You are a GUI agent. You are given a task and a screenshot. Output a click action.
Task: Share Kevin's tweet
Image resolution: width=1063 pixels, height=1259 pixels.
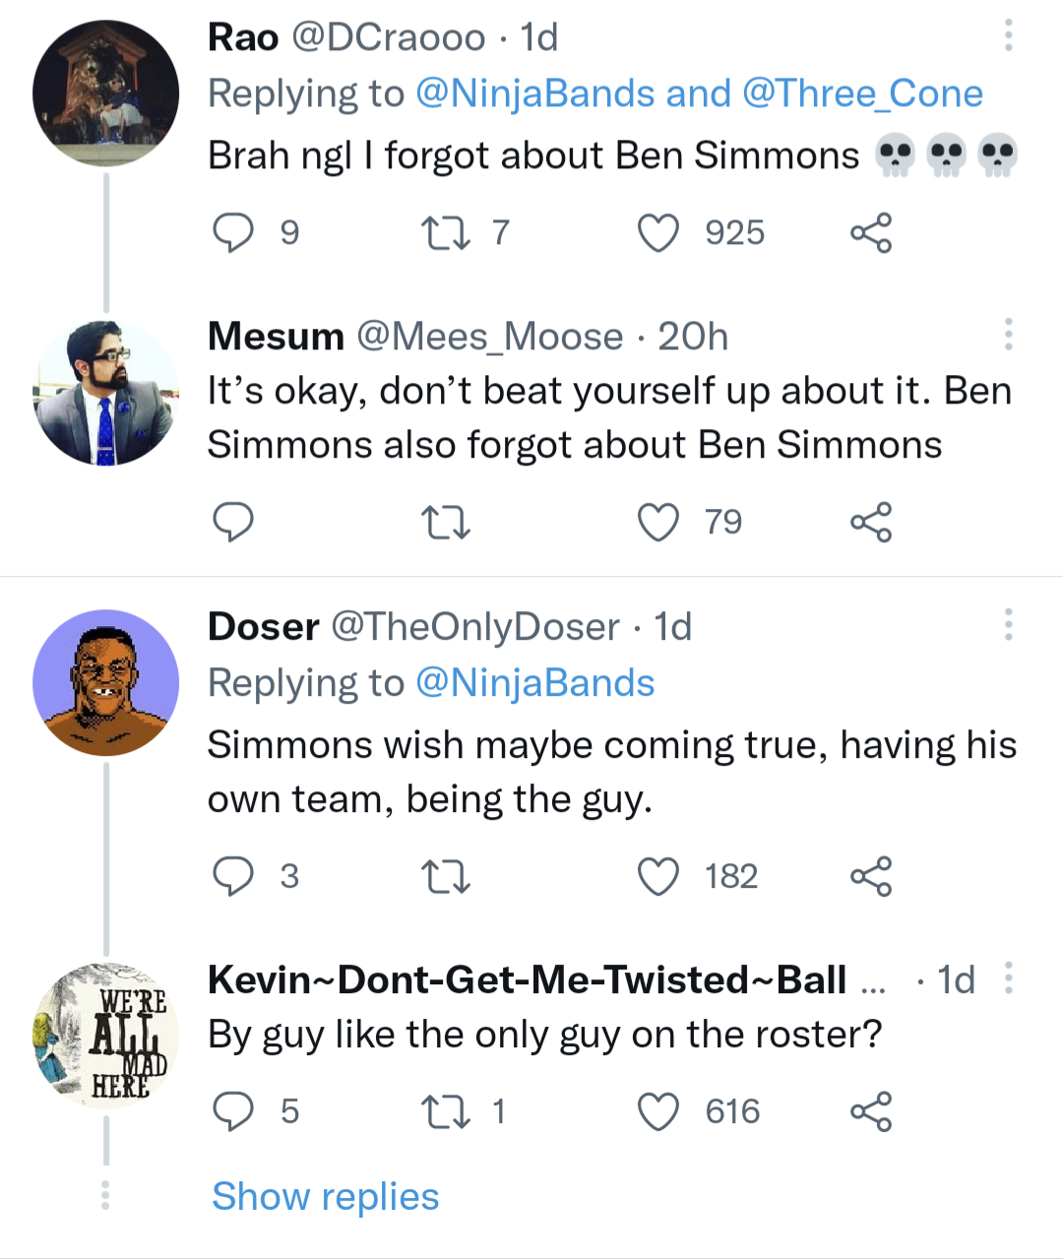(x=870, y=1111)
